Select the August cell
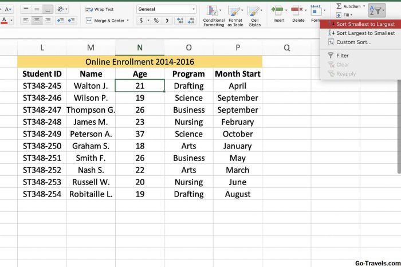Screen dimensions: 401x267 (238, 194)
